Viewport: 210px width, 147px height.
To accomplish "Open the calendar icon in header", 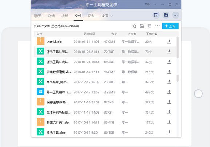I will pyautogui.click(x=156, y=15).
